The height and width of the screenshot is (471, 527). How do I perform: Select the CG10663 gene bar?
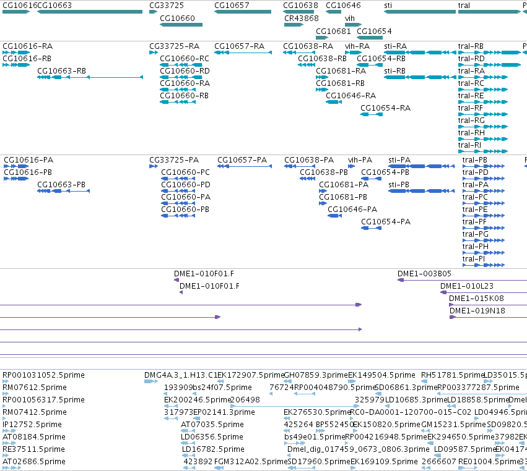coord(90,12)
